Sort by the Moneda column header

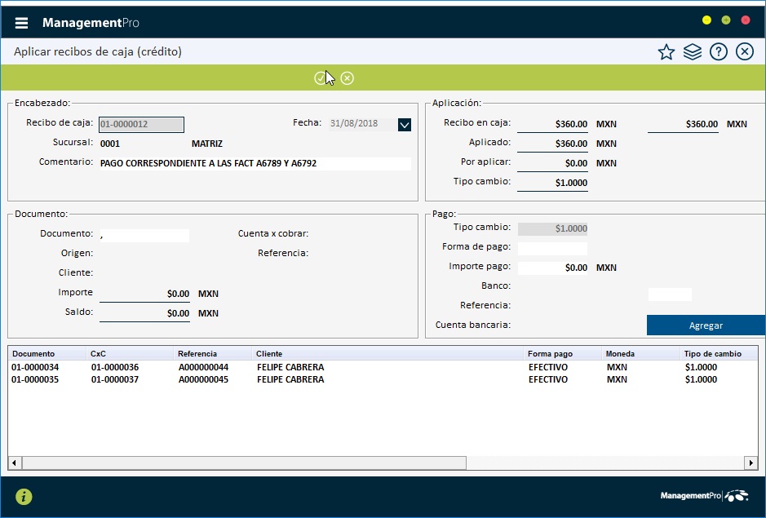(640, 354)
